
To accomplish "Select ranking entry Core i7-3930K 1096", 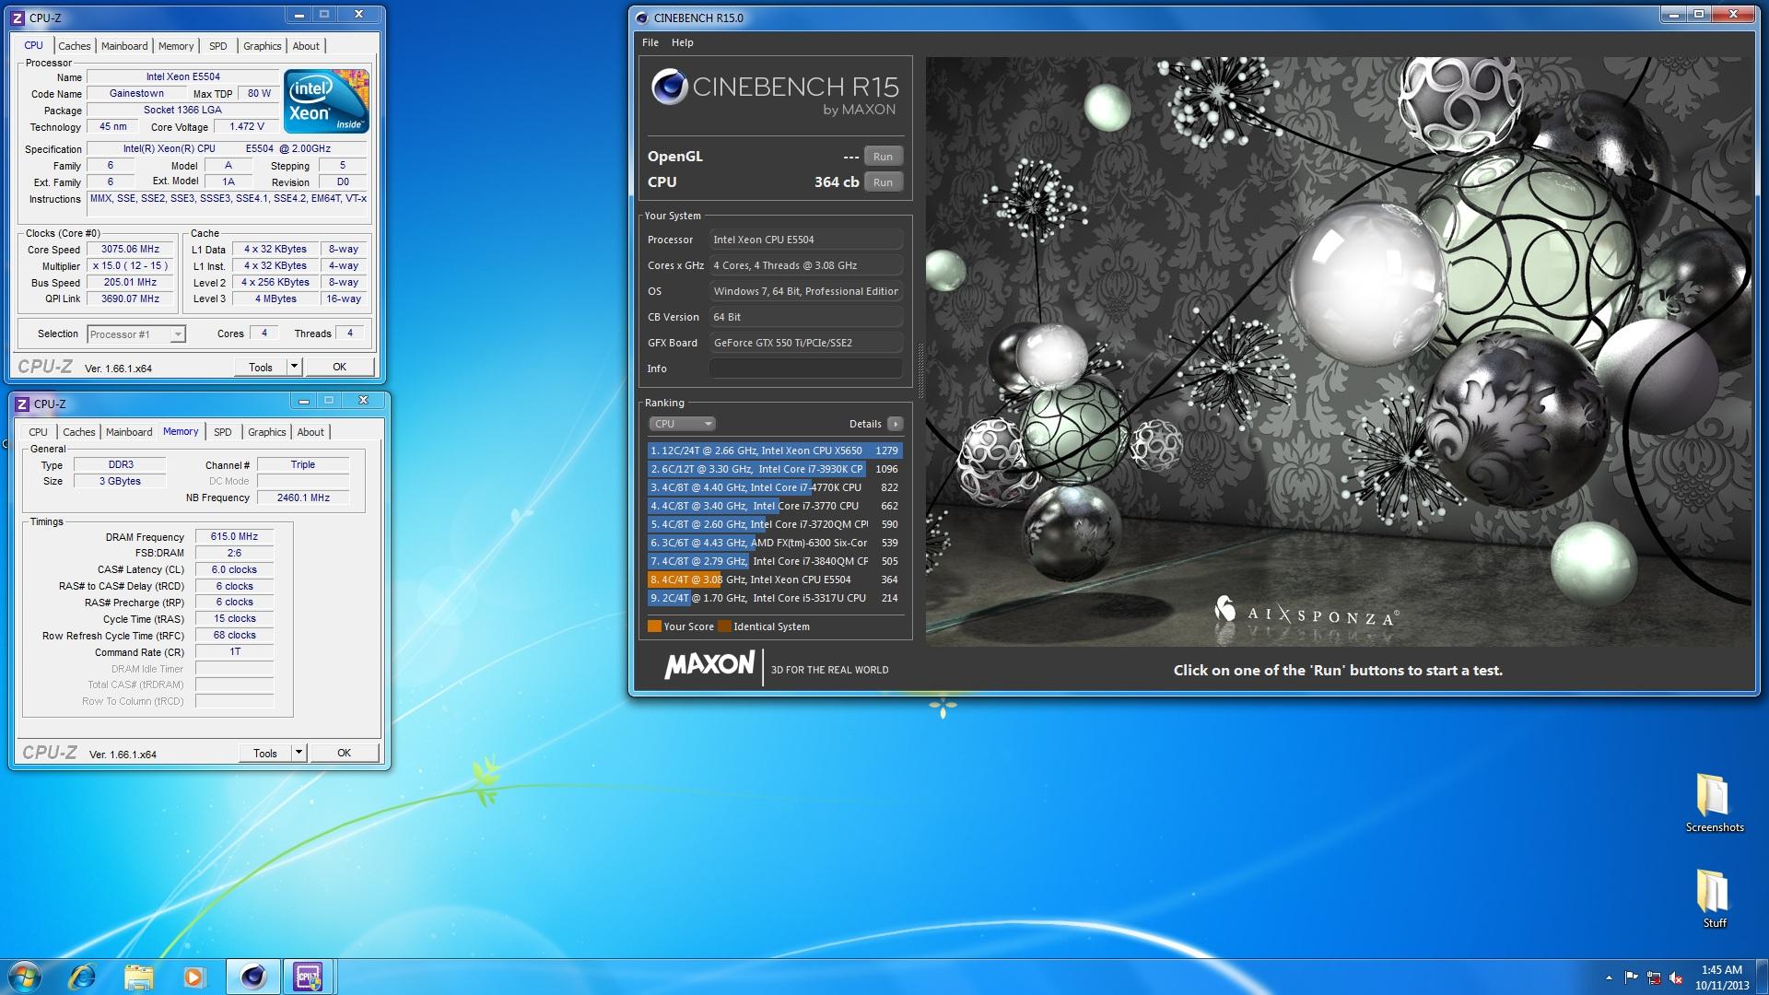I will pyautogui.click(x=775, y=469).
